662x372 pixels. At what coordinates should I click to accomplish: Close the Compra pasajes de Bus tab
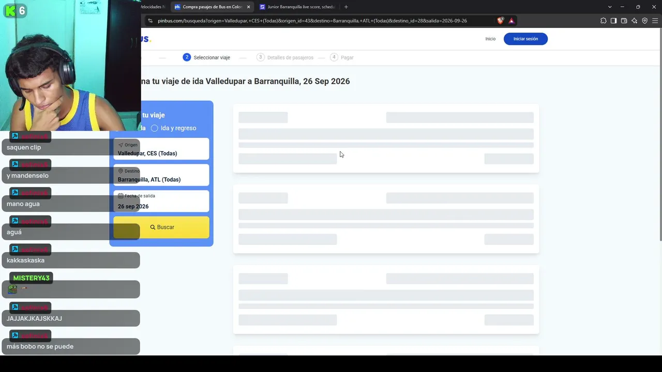[x=248, y=7]
